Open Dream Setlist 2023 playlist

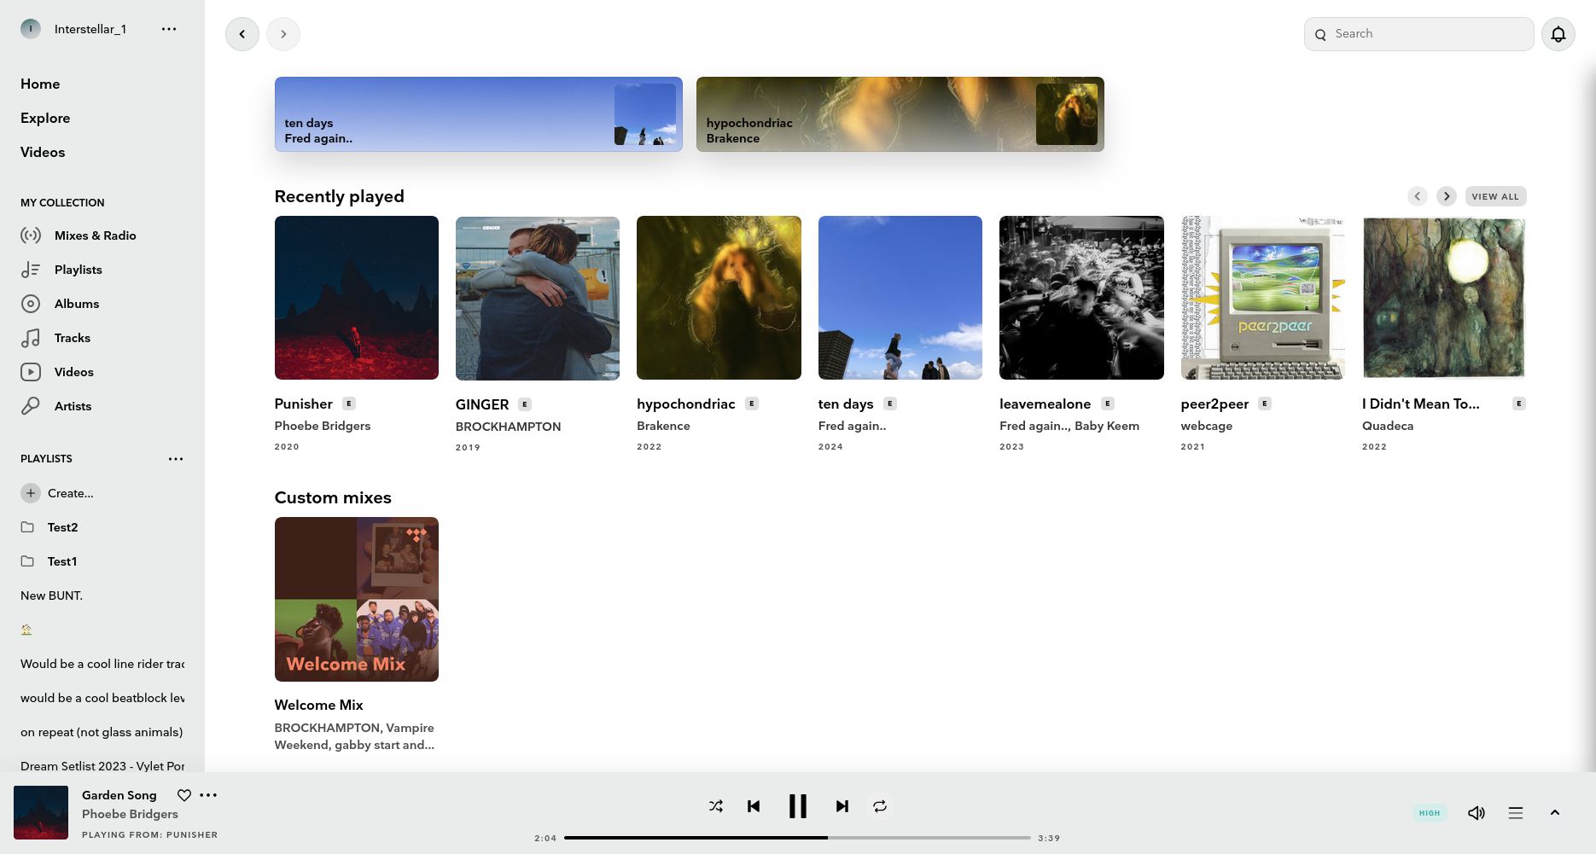tap(102, 766)
